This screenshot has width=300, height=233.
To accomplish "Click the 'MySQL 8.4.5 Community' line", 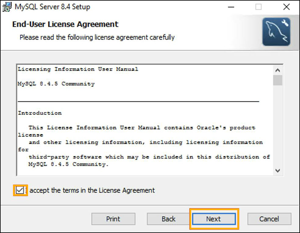I will click(56, 84).
